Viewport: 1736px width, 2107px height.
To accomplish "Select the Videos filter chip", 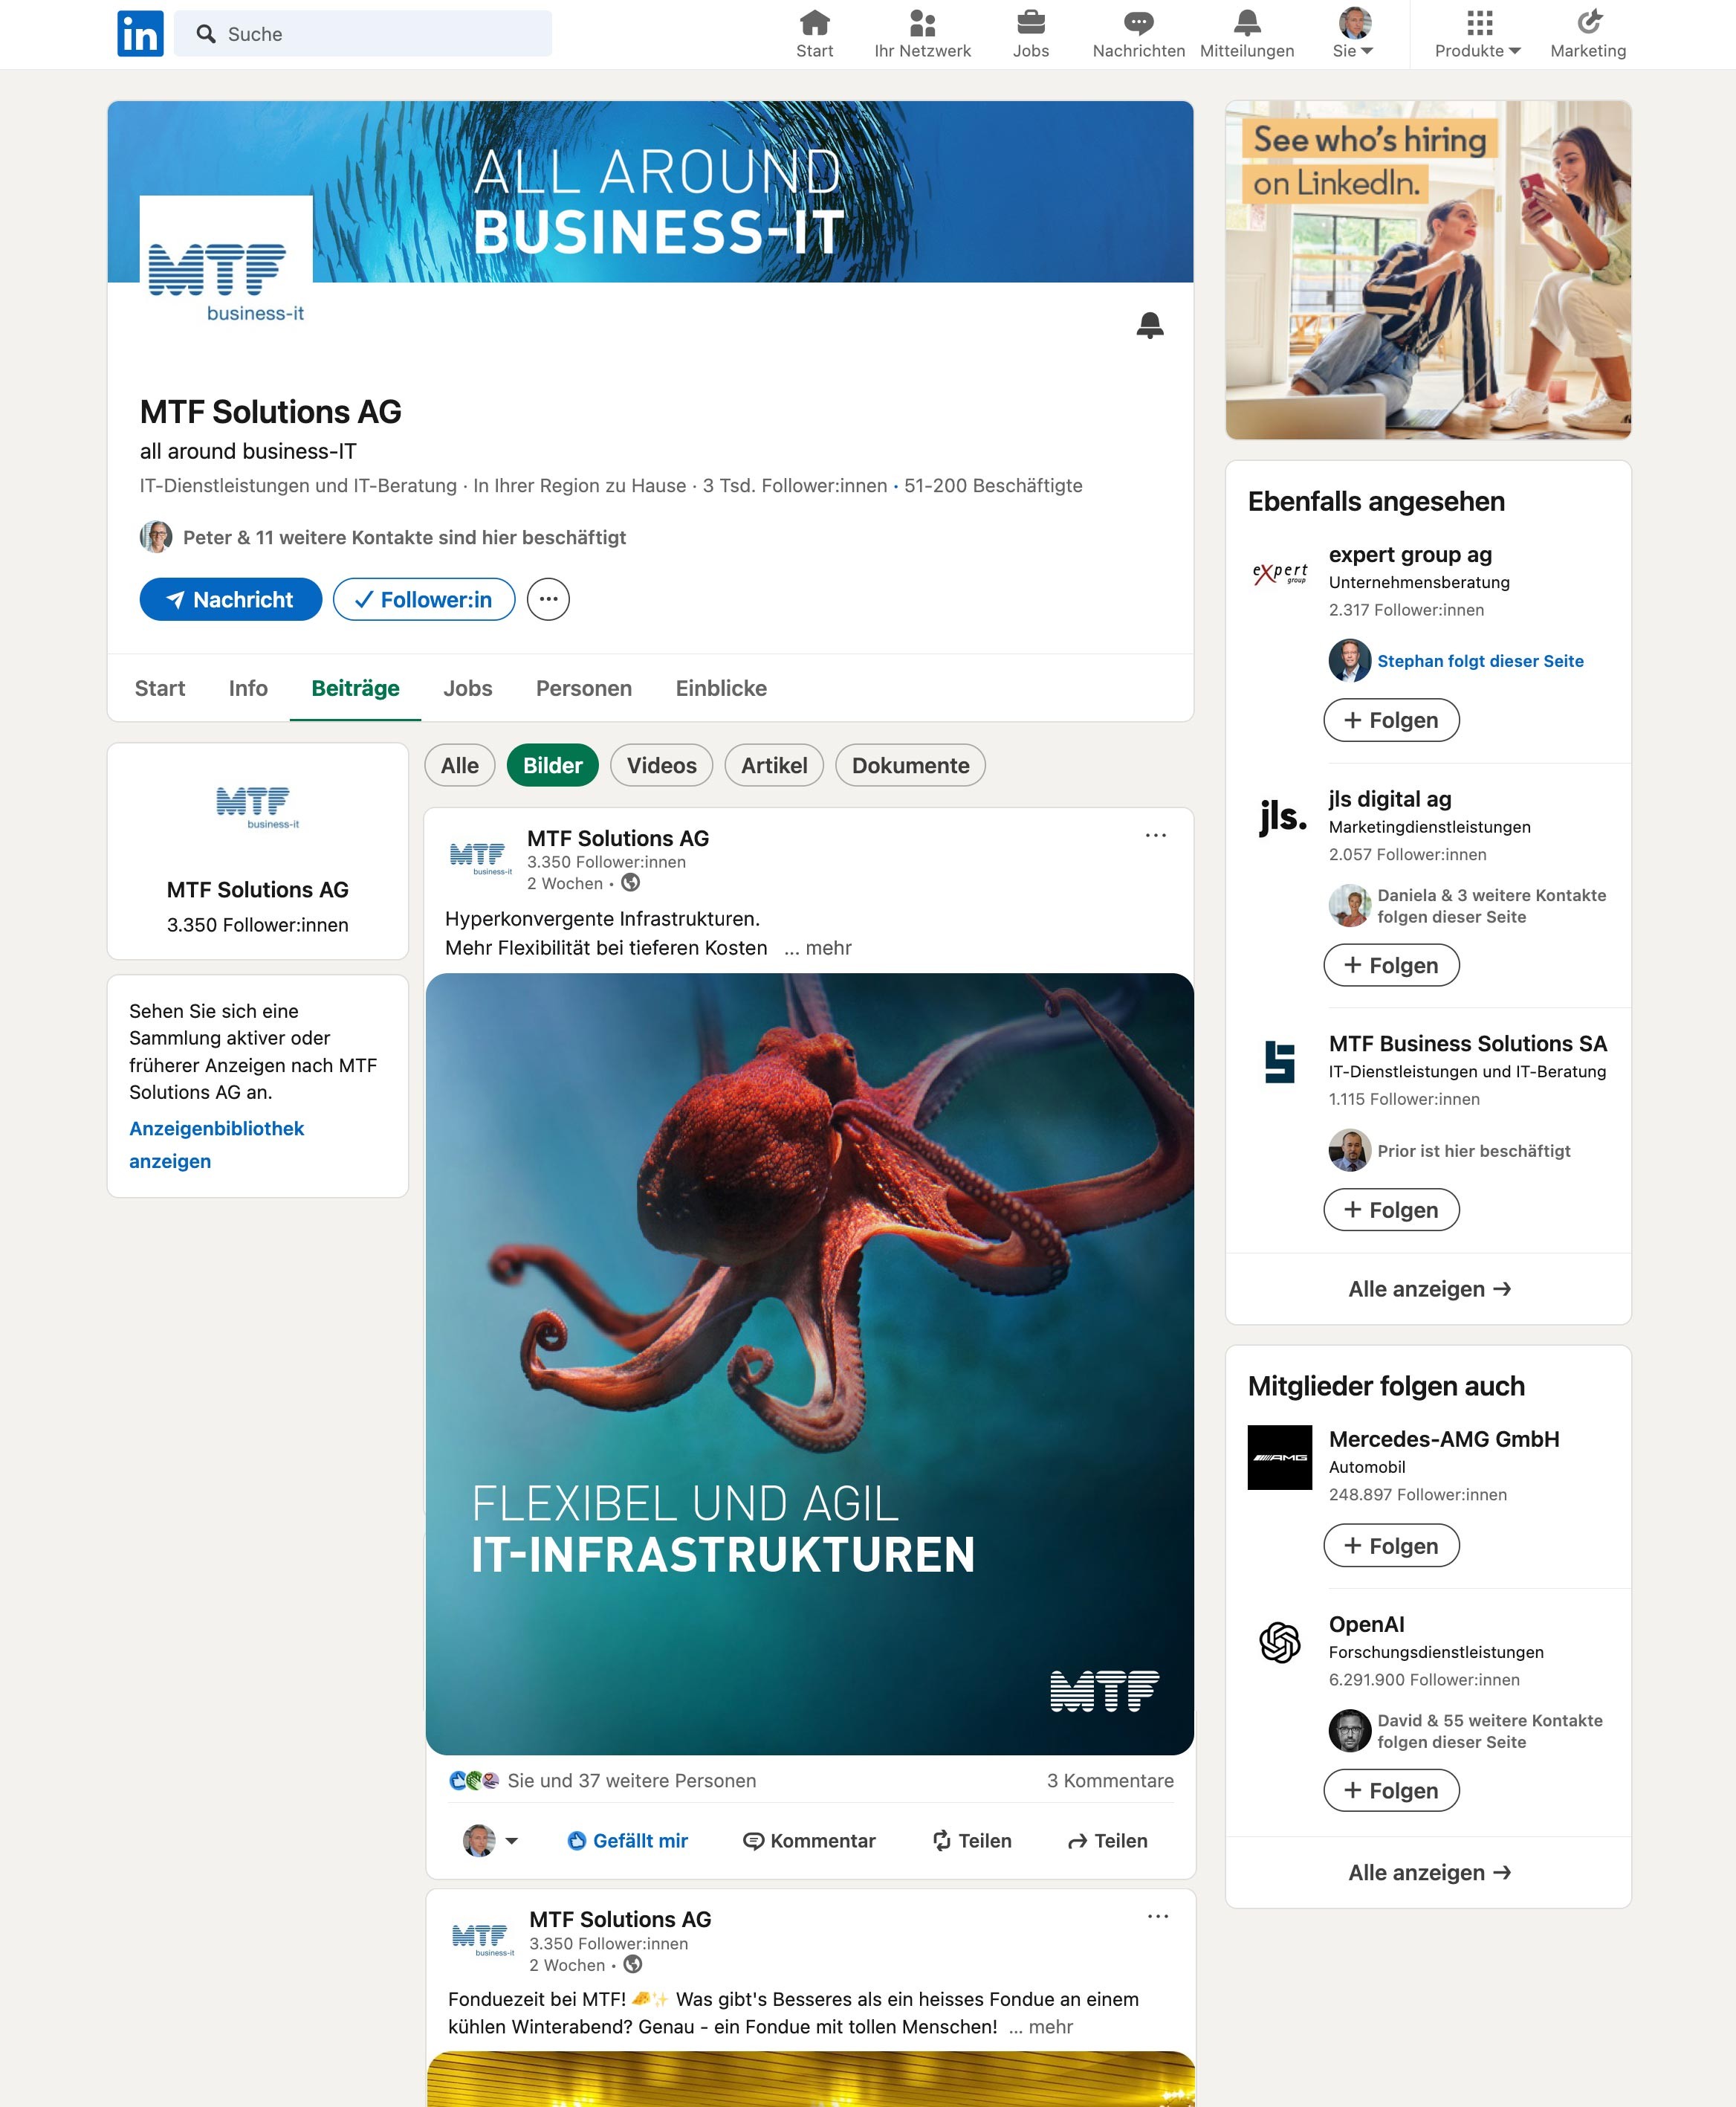I will pyautogui.click(x=661, y=765).
